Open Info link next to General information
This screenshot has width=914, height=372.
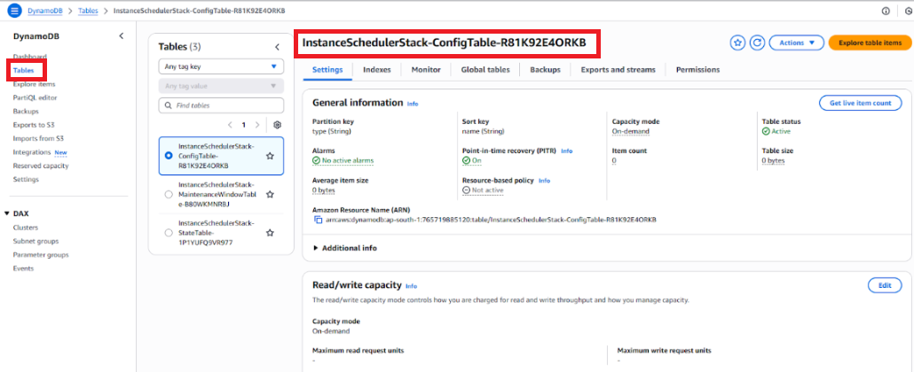[x=412, y=104]
